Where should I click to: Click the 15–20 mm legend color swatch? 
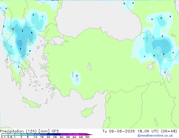click(x=44, y=134)
